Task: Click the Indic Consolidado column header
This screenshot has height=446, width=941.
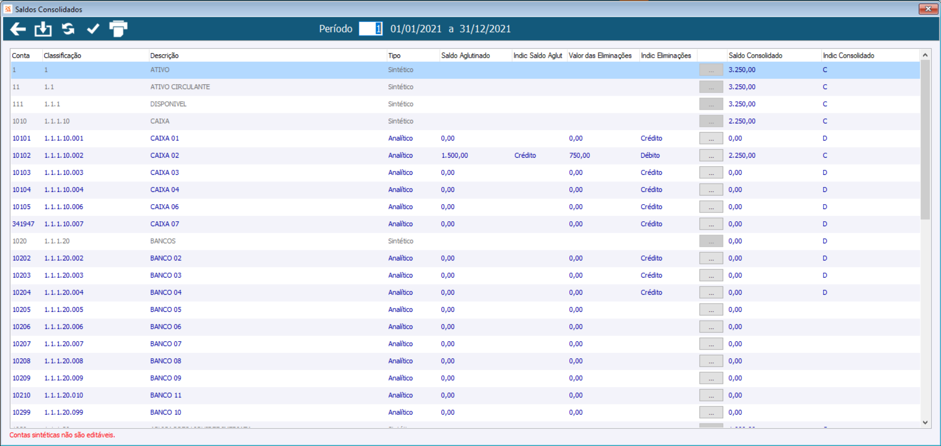Action: coord(848,55)
